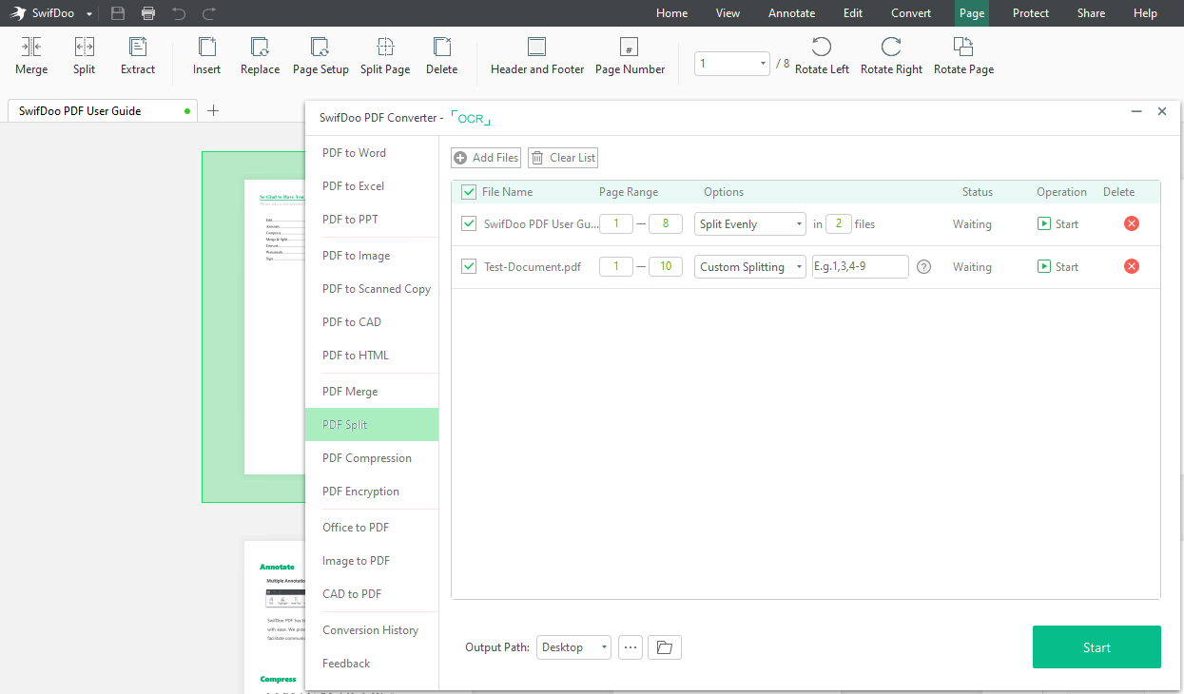Open the Split Evenly options dropdown
The image size is (1184, 694).
(750, 224)
